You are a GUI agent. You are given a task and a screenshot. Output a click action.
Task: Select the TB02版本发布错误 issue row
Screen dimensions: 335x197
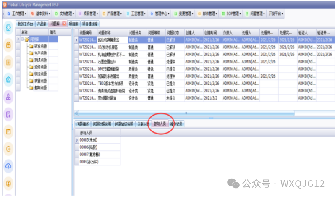(204, 83)
